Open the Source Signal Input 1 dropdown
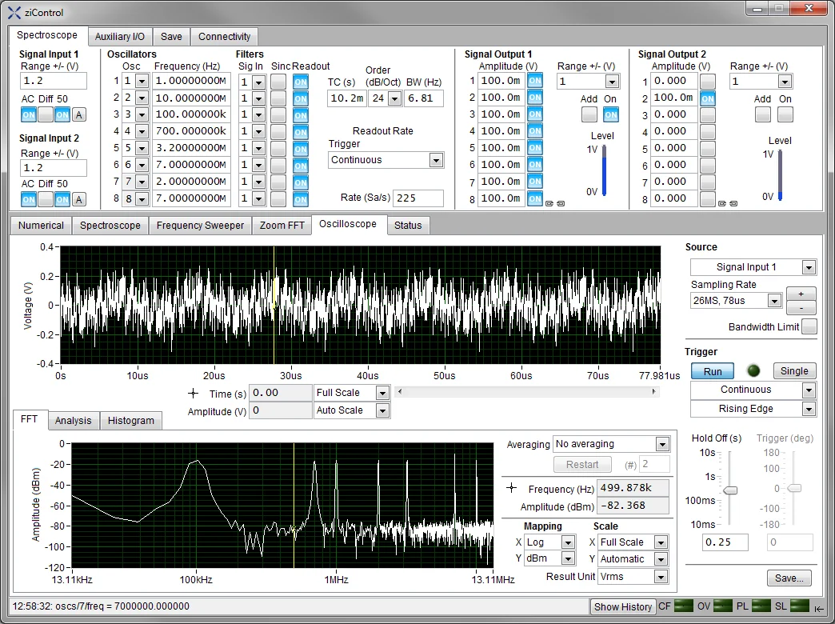 coord(809,267)
